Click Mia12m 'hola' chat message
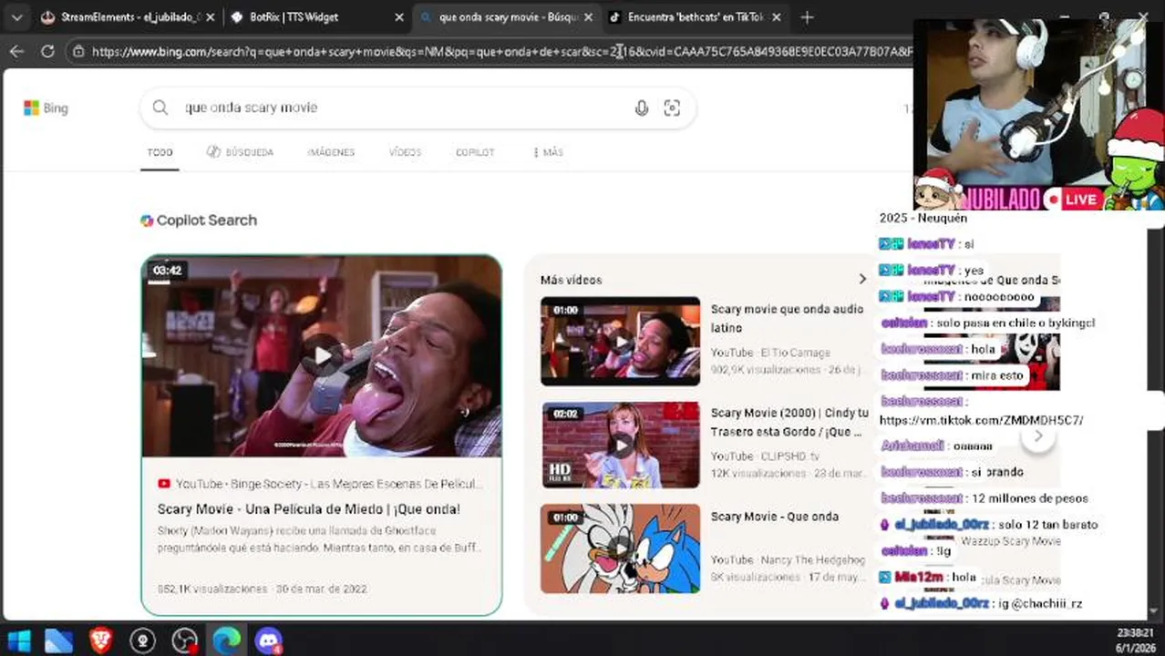 (x=928, y=577)
